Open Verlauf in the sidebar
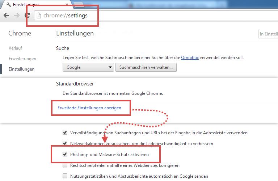 coord(16,48)
